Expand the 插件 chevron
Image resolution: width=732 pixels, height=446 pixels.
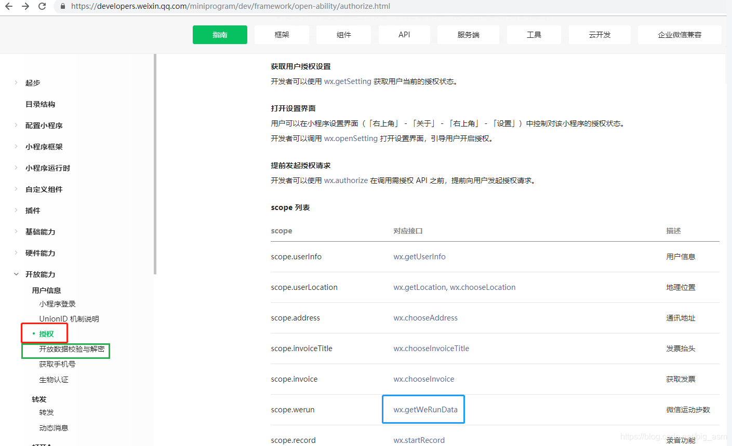(16, 210)
